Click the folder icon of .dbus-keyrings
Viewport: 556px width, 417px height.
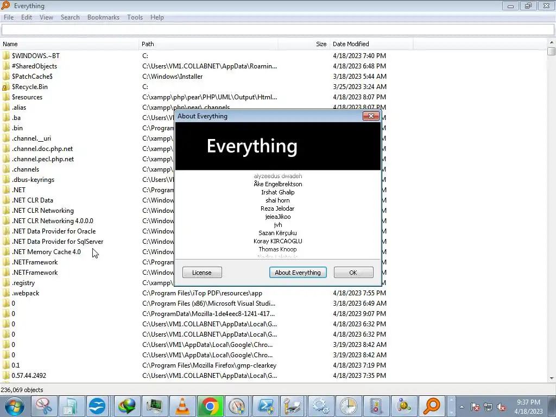[x=6, y=179]
